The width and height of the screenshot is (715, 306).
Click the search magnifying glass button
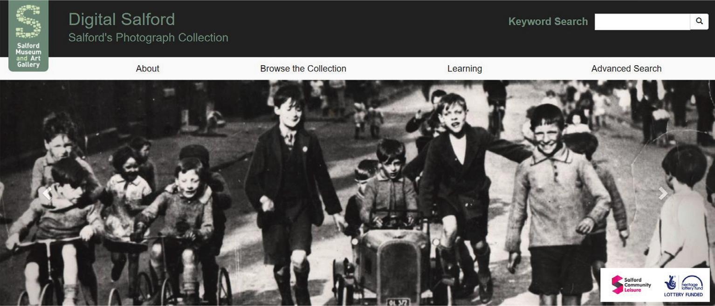point(699,21)
